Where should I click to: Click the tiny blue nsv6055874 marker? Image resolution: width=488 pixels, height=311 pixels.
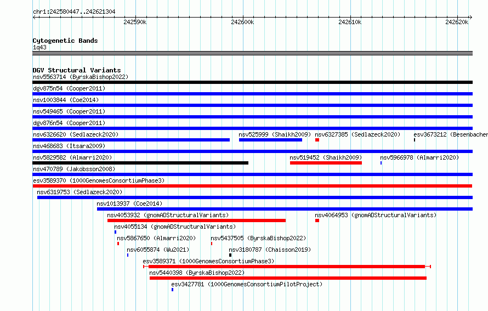[x=128, y=255]
